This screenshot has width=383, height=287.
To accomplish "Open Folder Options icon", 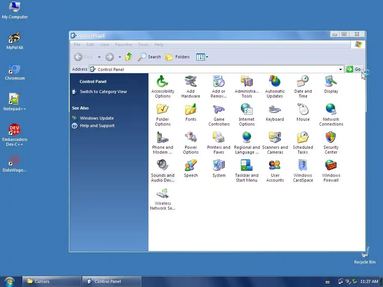I will (163, 115).
